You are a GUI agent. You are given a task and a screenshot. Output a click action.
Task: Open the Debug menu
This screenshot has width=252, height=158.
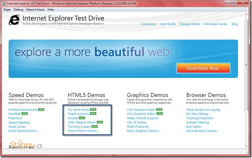pyautogui.click(x=18, y=9)
